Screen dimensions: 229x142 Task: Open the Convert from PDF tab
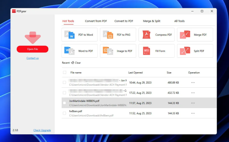coord(96,21)
